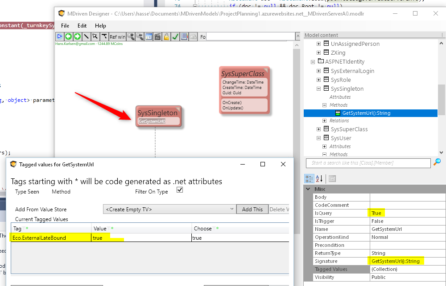
Task: Collapse the SysSingleton tree node
Action: tap(318, 89)
